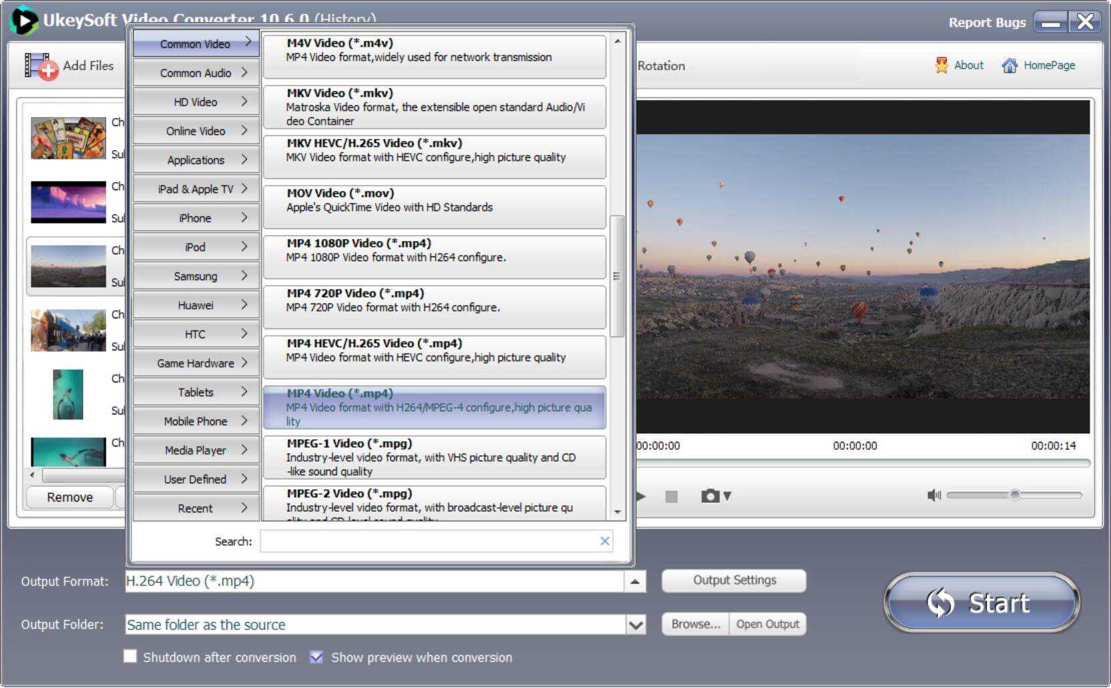Clear the search field with X icon
Screen dimensions: 1111x688
[605, 541]
